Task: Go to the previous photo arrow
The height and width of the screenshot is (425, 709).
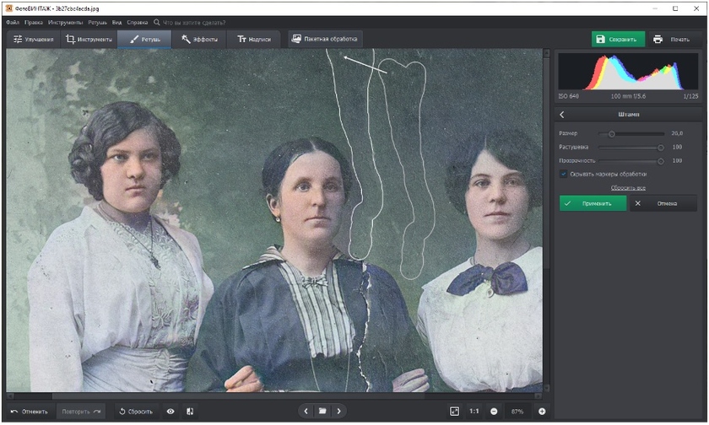Action: pyautogui.click(x=306, y=412)
